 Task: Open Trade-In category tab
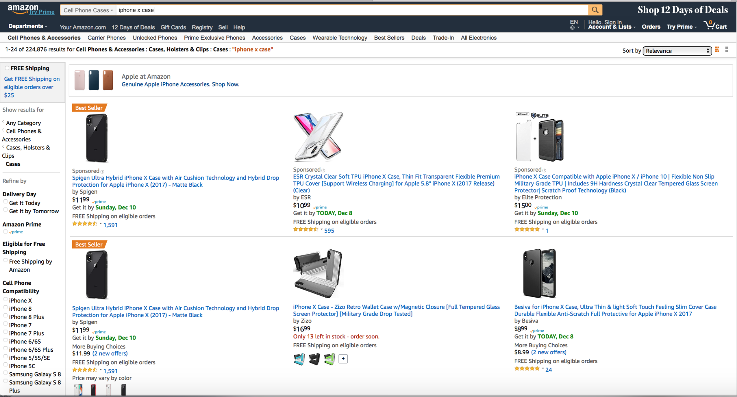443,38
